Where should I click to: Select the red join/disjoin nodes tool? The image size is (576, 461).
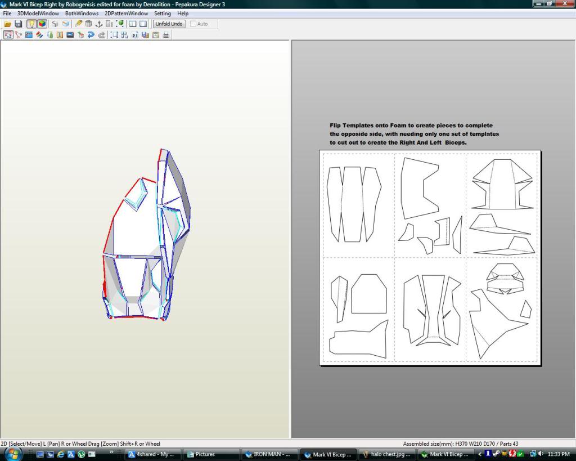tap(19, 35)
